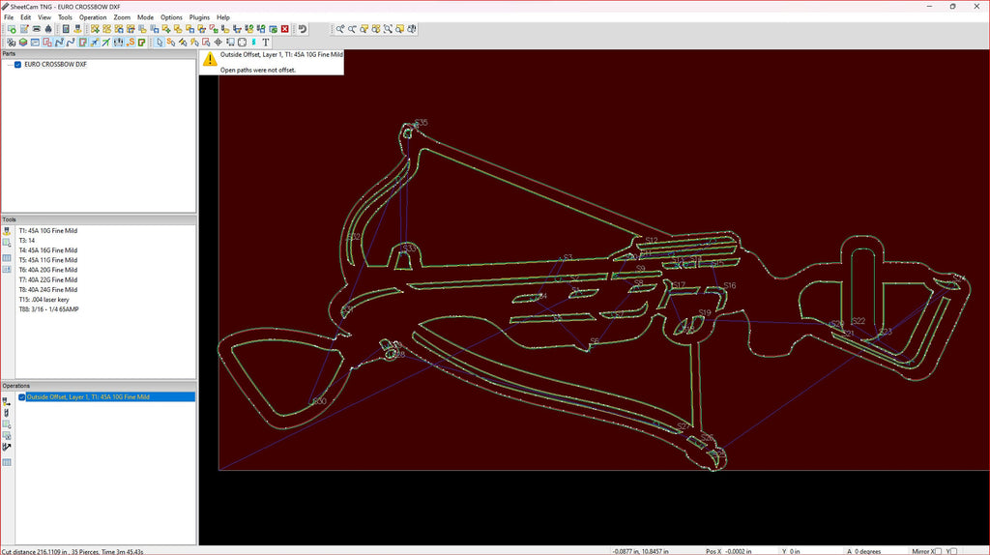Click the Undo arrow icon
The width and height of the screenshot is (990, 555).
pos(302,29)
